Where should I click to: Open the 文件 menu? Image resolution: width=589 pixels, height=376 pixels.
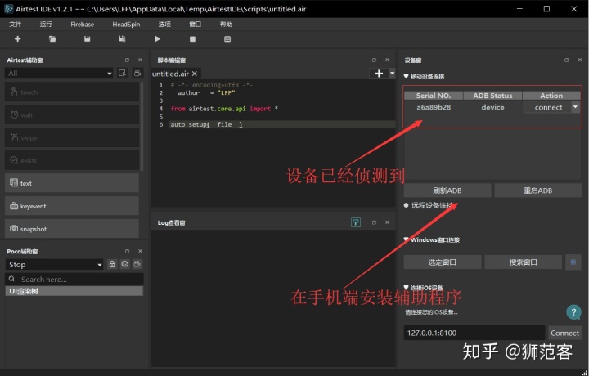[15, 25]
